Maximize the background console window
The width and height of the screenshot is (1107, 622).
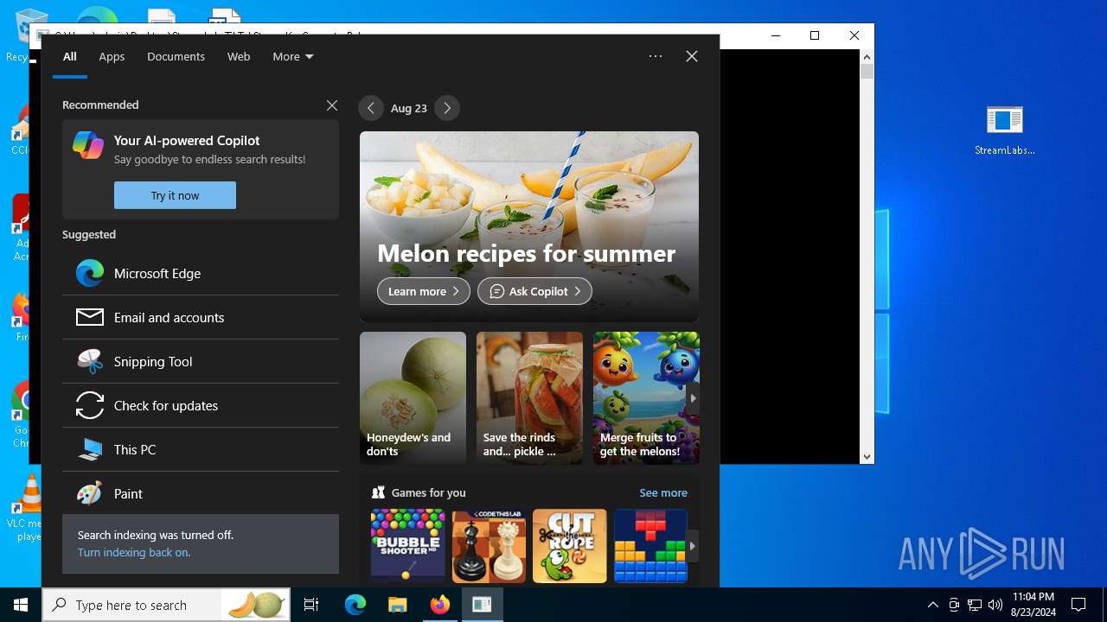[x=814, y=35]
